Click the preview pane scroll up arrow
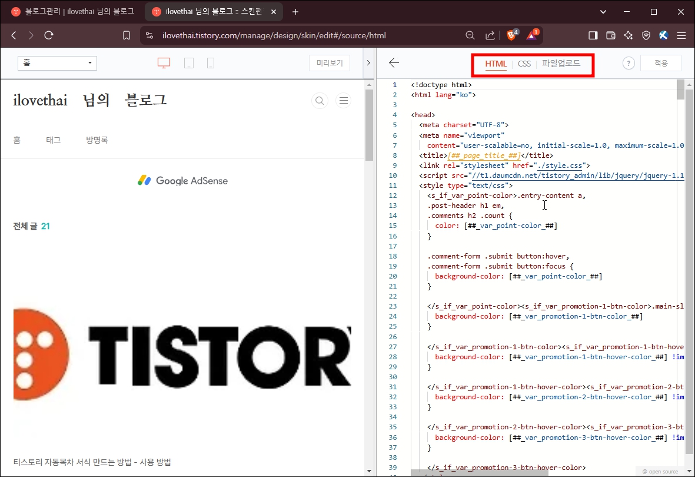The width and height of the screenshot is (695, 477). coord(370,84)
